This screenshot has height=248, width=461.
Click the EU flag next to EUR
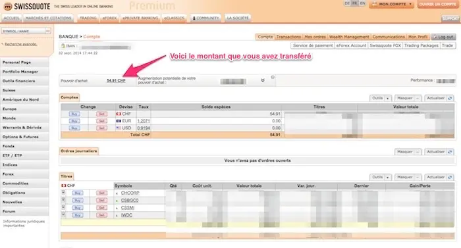(119, 121)
